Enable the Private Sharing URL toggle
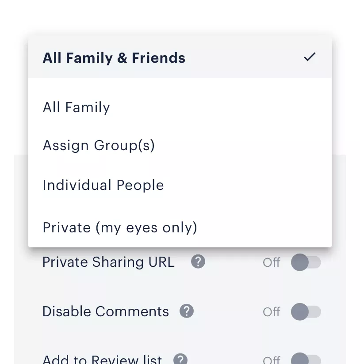 point(306,262)
